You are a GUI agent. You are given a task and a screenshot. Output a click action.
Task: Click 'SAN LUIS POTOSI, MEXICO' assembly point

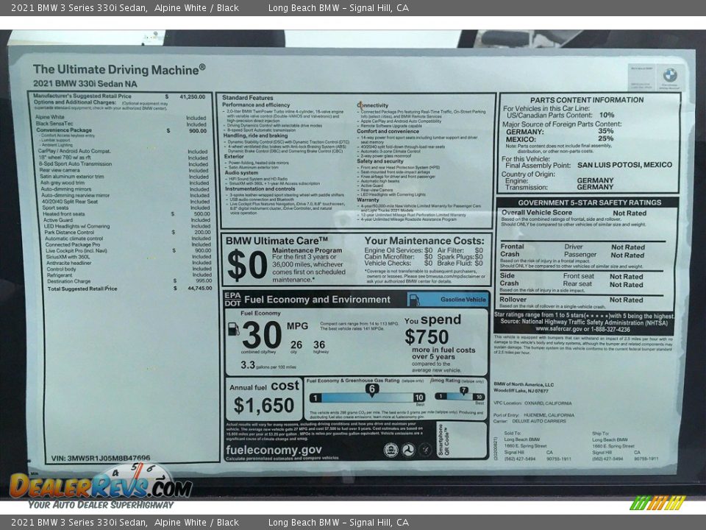tap(624, 165)
